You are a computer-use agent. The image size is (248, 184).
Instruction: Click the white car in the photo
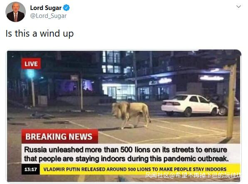click(x=191, y=105)
